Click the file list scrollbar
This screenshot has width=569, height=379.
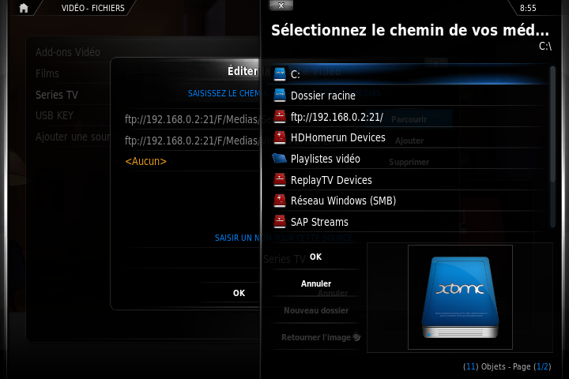[x=552, y=147]
